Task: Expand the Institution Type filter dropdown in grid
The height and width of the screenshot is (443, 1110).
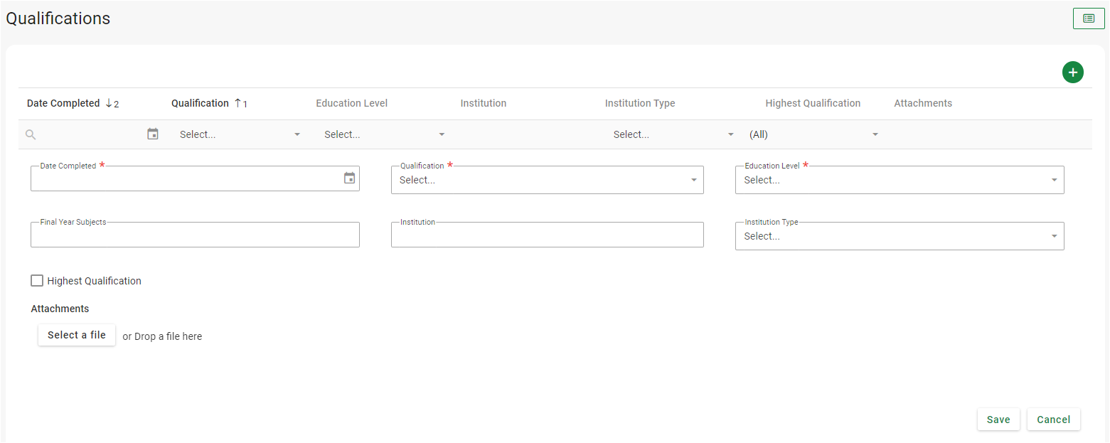Action: 730,134
